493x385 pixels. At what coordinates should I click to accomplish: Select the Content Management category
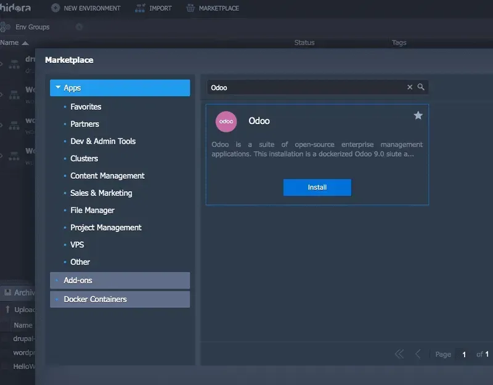point(106,175)
